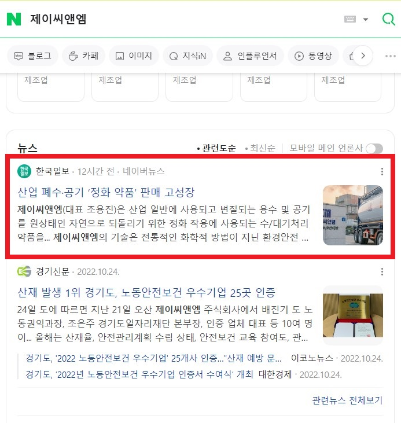Open the 한국일보 article options kebab menu
Viewport: 401px width, 423px height.
[x=382, y=172]
